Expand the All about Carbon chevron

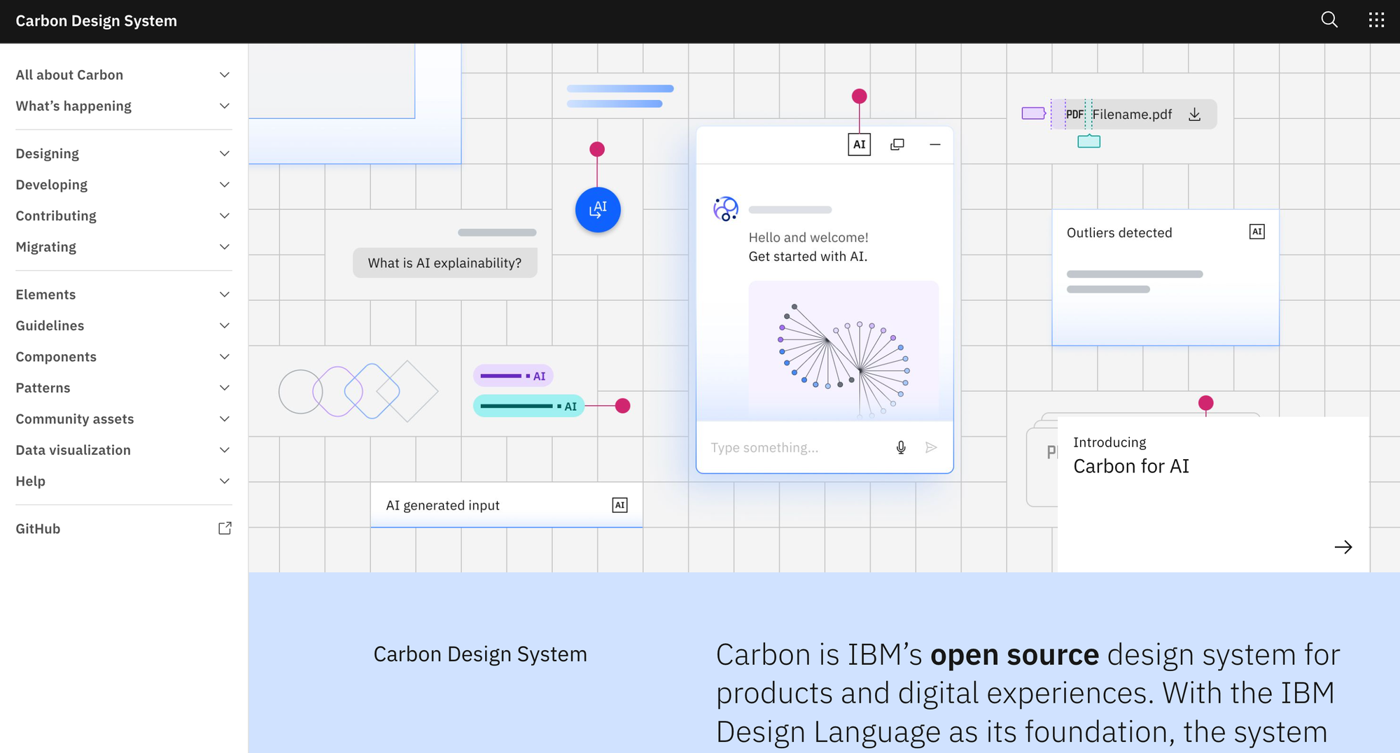tap(224, 75)
